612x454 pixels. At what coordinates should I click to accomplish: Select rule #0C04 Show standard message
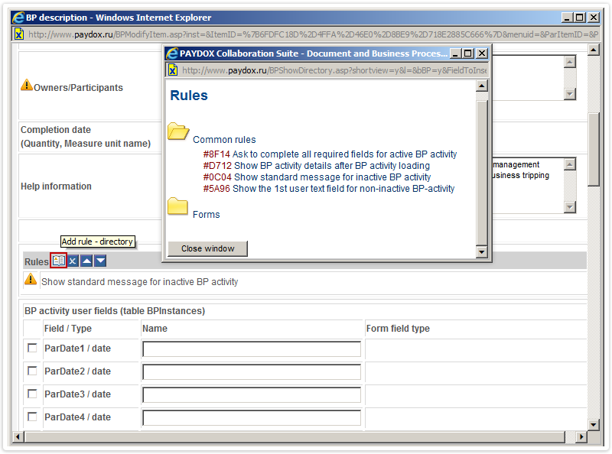(x=317, y=177)
